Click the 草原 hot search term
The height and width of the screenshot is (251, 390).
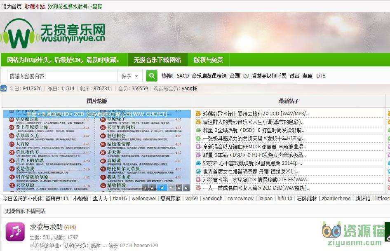308,76
